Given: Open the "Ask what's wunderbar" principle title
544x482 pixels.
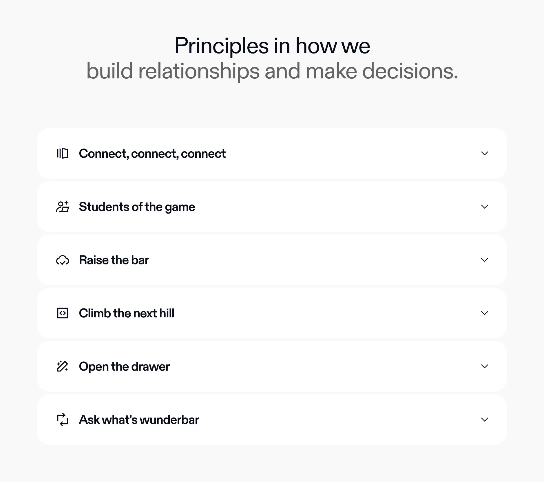Looking at the screenshot, I should pyautogui.click(x=139, y=420).
